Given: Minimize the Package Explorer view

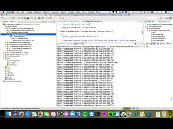Looking at the screenshot, I should (x=52, y=21).
